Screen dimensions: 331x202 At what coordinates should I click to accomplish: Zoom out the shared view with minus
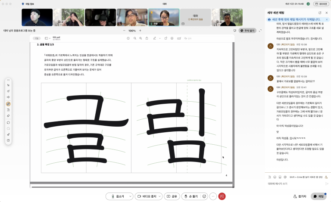(124, 31)
